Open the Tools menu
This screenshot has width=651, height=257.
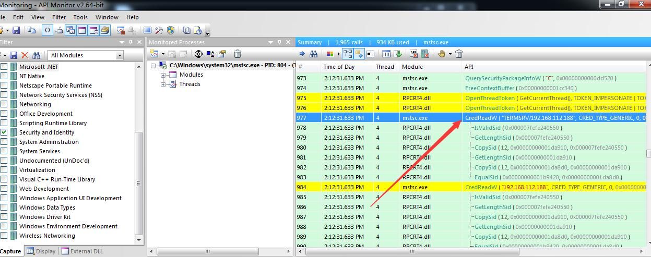(80, 17)
